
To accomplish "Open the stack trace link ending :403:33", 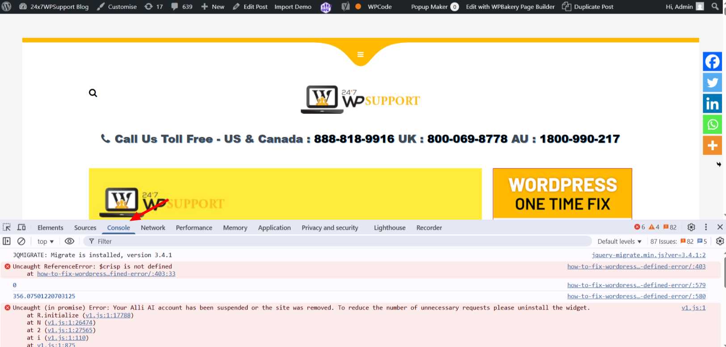I will (x=106, y=274).
